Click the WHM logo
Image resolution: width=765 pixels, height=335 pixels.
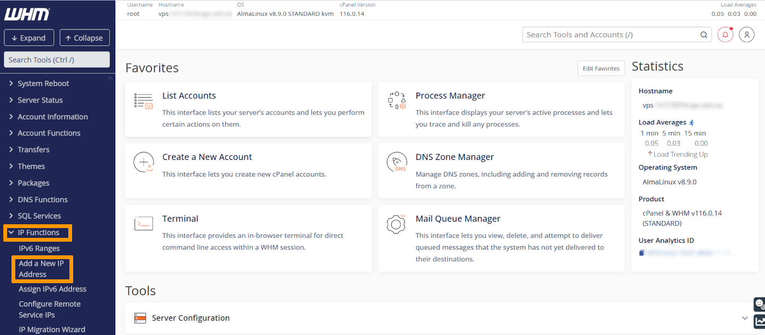click(27, 14)
